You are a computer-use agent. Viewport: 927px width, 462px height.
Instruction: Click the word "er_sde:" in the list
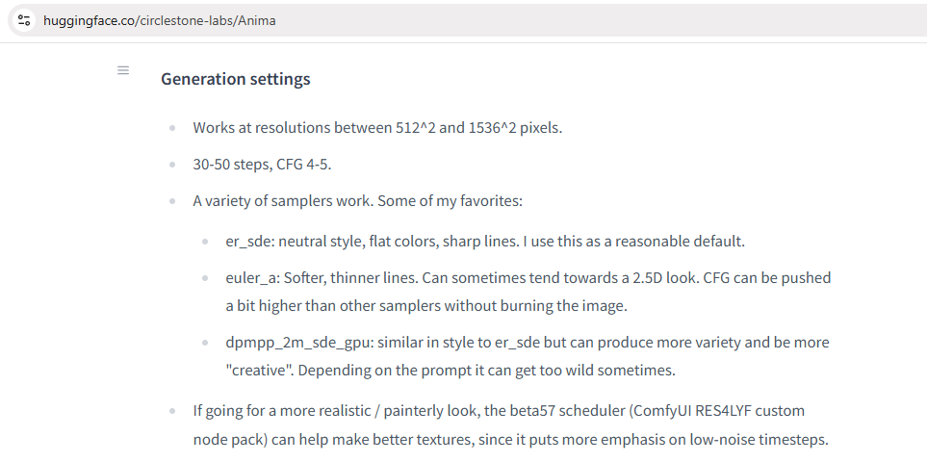250,241
